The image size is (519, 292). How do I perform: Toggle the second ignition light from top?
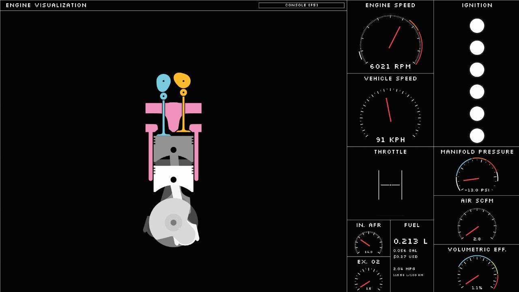477,48
